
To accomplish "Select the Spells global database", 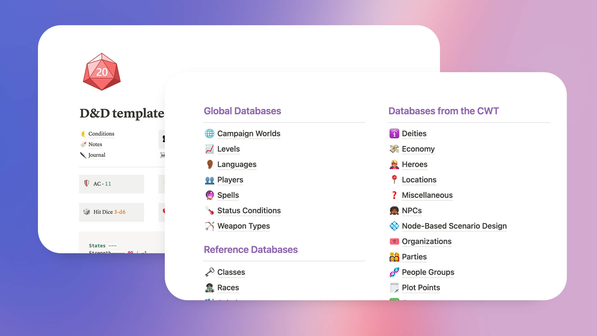I will pos(228,195).
